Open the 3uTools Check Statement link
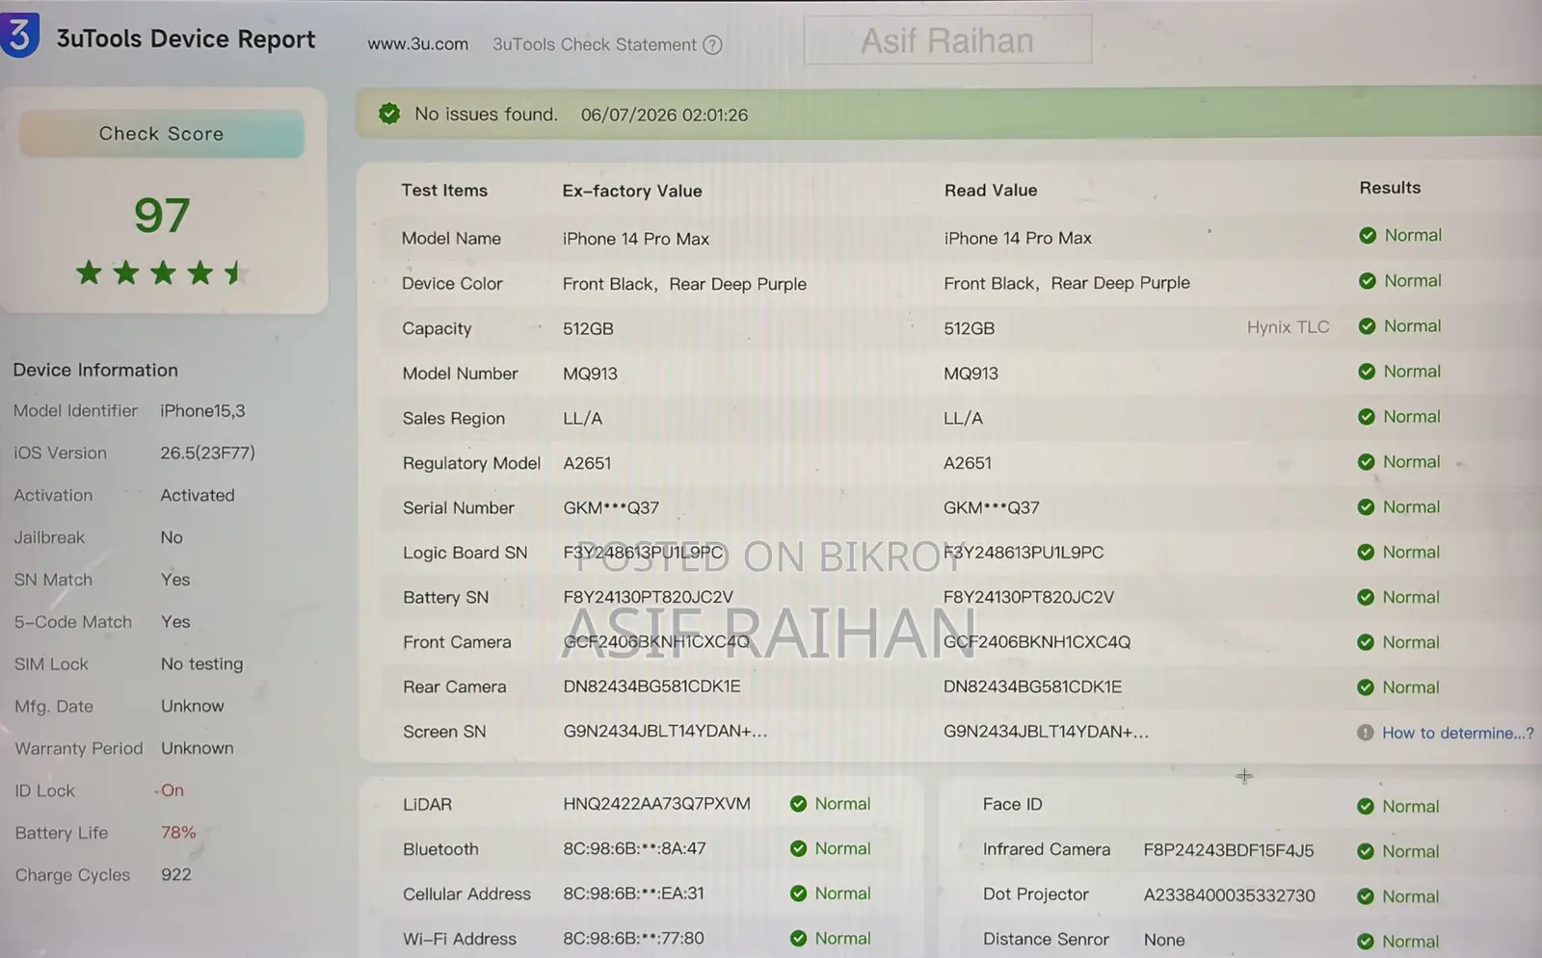 (595, 44)
